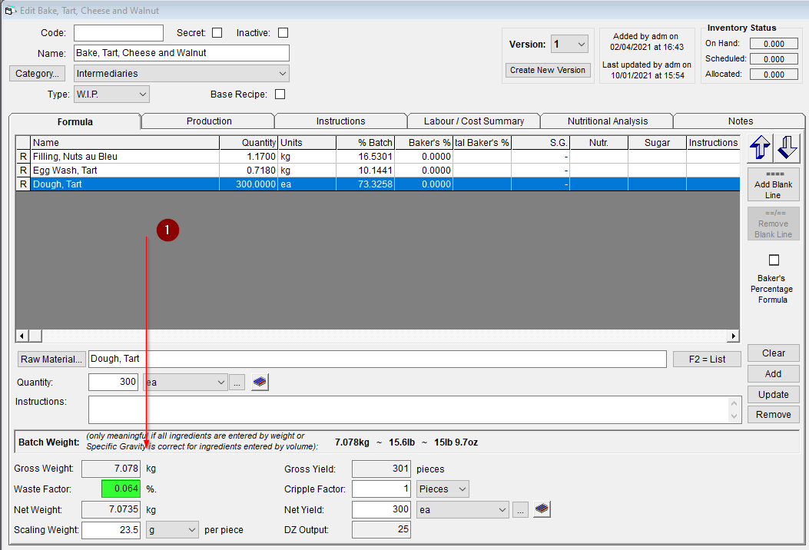Click the grid scroll left arrow
The image size is (809, 550).
click(22, 336)
